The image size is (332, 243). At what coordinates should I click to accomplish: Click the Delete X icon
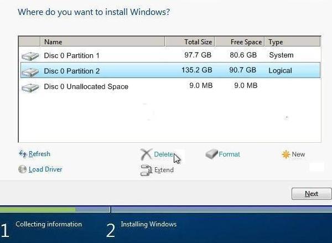146,154
